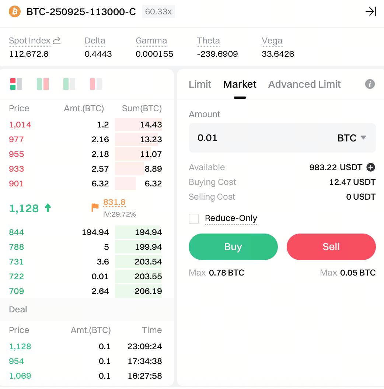This screenshot has width=384, height=389.
Task: Select the green-red side-by-side book view icon
Action: coord(43,84)
